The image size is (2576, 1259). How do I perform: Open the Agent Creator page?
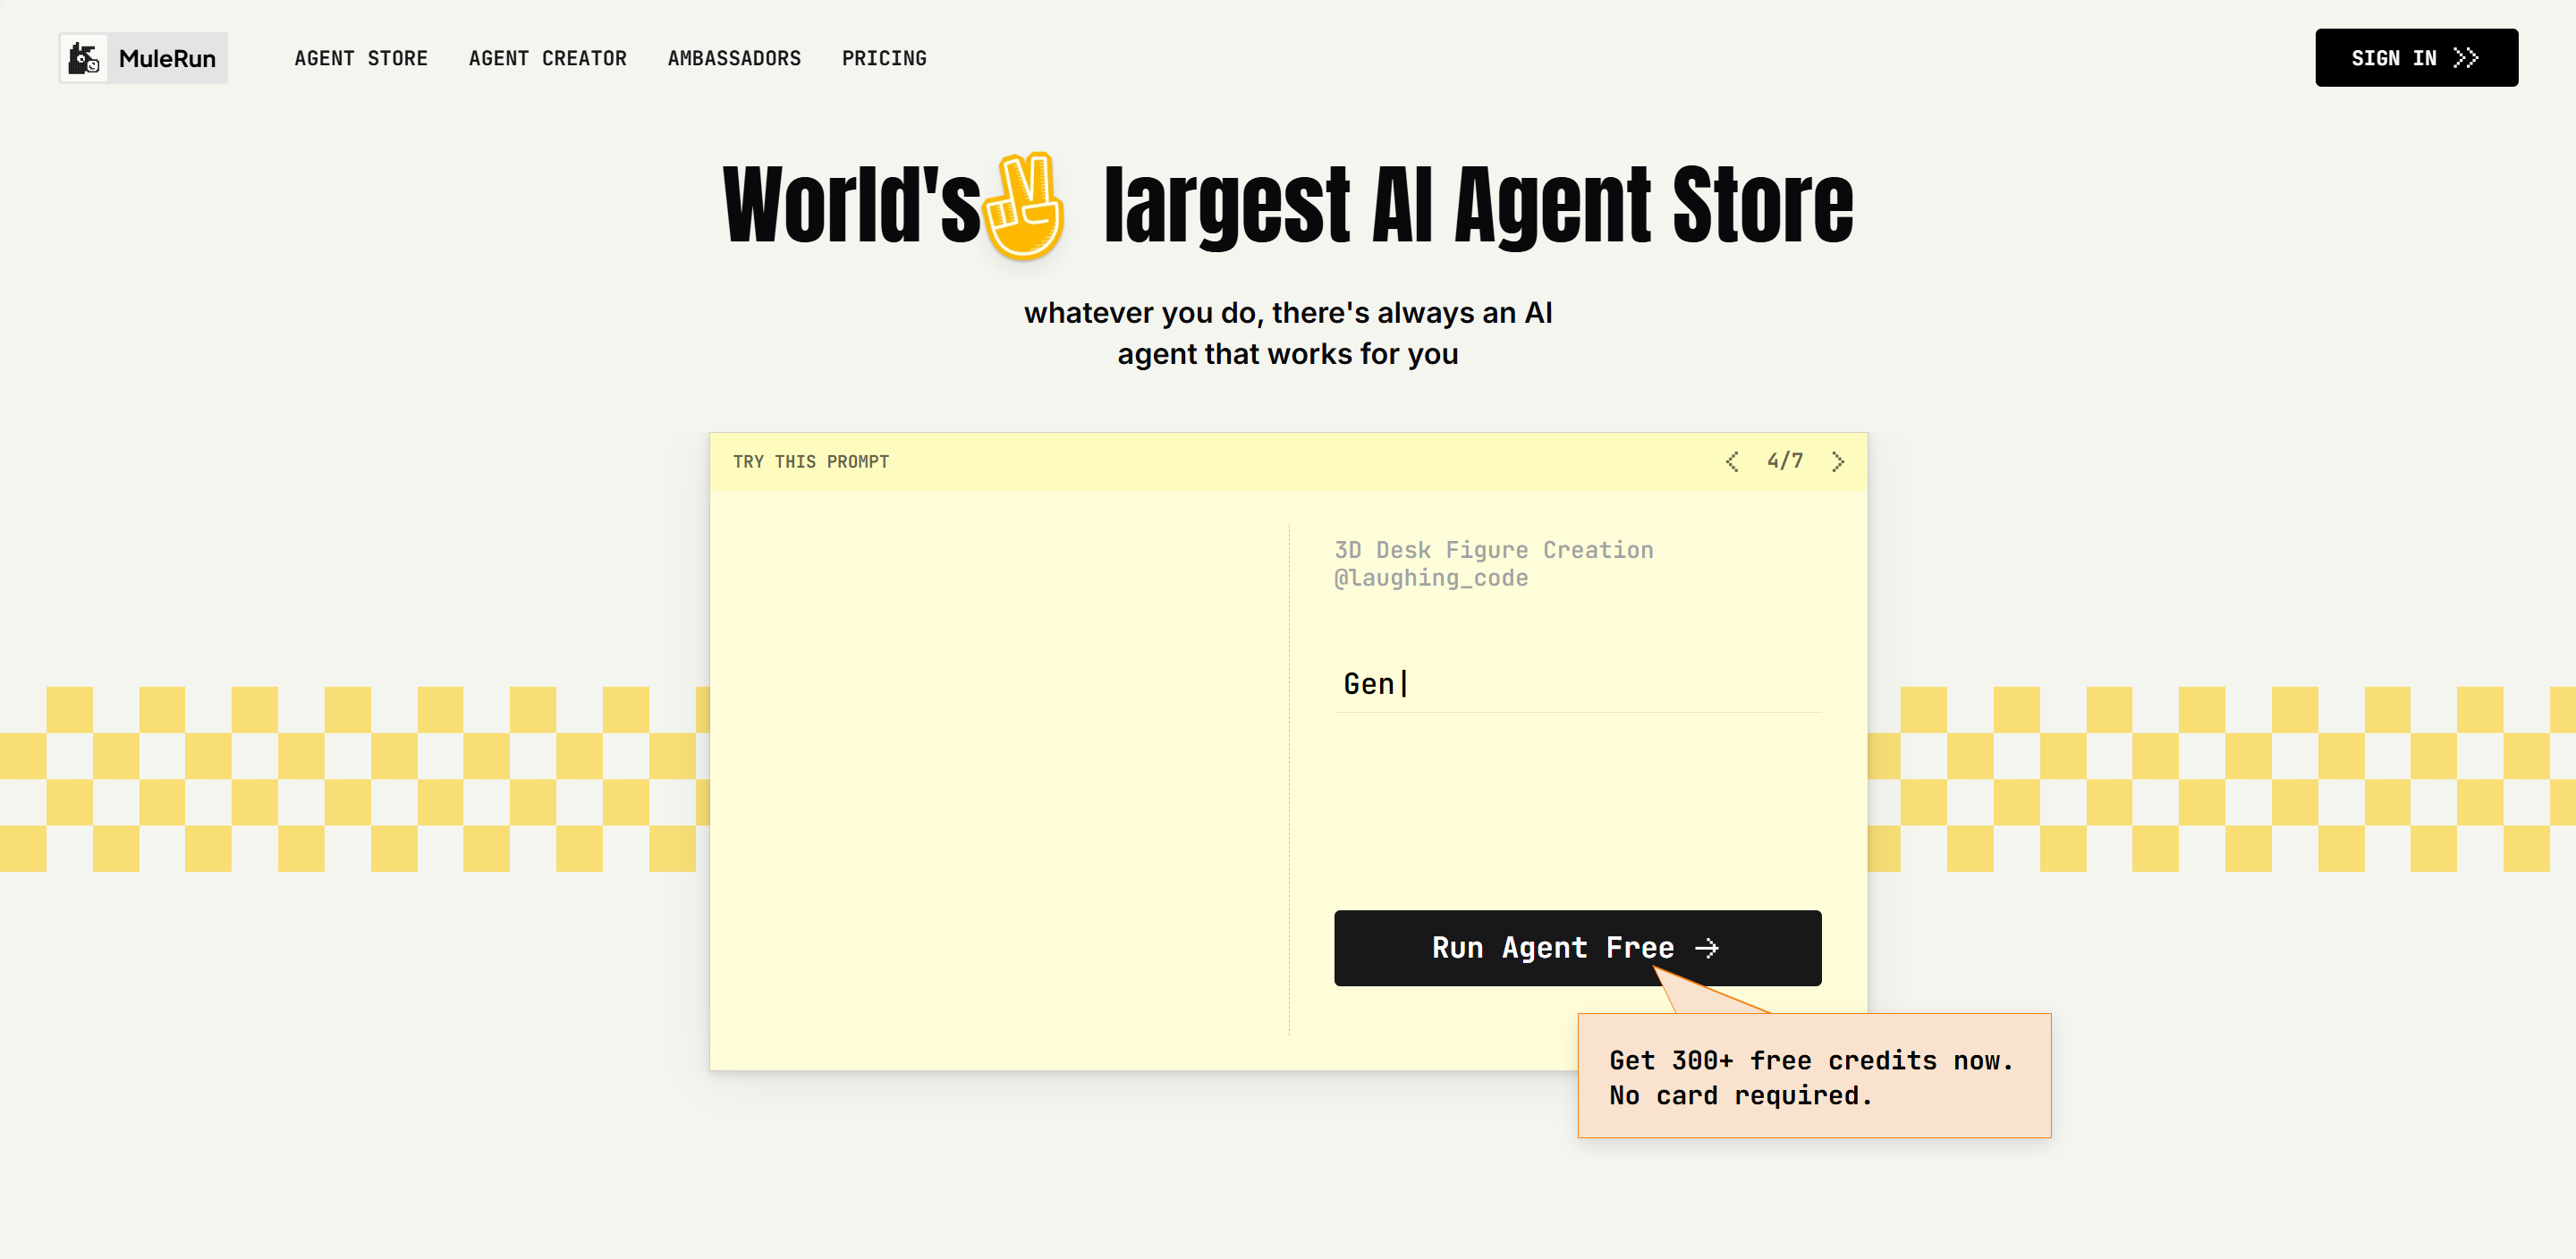pos(547,58)
